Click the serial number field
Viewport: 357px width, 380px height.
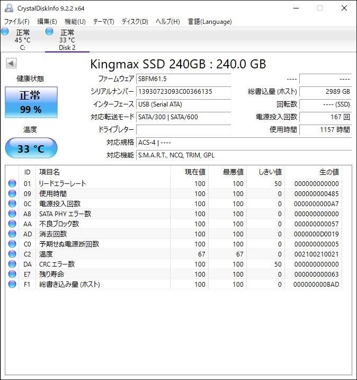click(x=183, y=92)
